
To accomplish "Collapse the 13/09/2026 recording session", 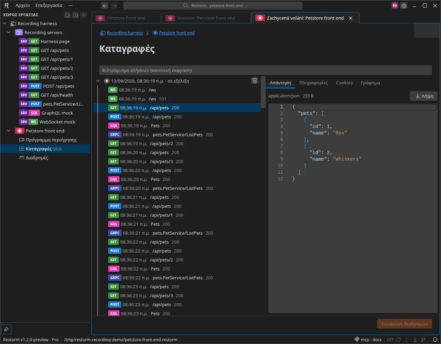I will point(98,81).
